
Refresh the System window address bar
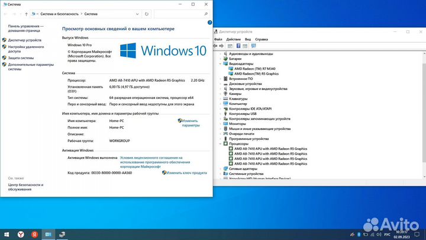(x=147, y=14)
